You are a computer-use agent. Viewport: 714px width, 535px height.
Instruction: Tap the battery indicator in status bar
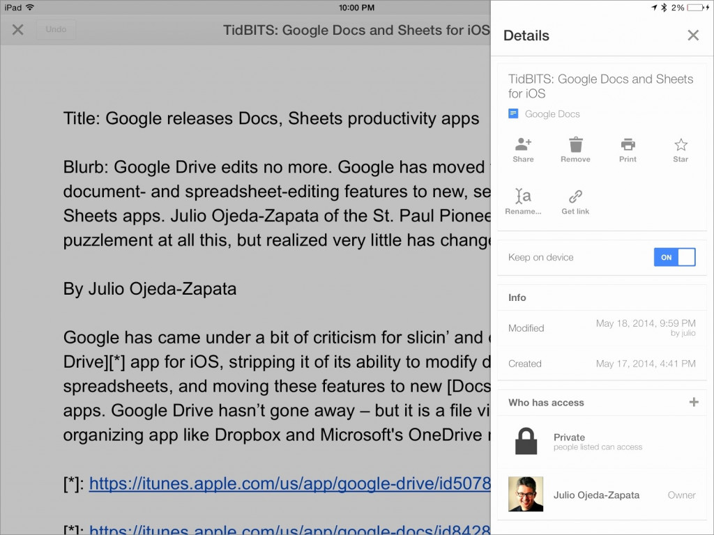[697, 8]
